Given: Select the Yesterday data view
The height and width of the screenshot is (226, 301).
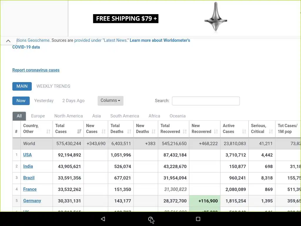Looking at the screenshot, I should [x=44, y=101].
